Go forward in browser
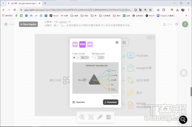This screenshot has height=127, width=192. pos(9,10)
